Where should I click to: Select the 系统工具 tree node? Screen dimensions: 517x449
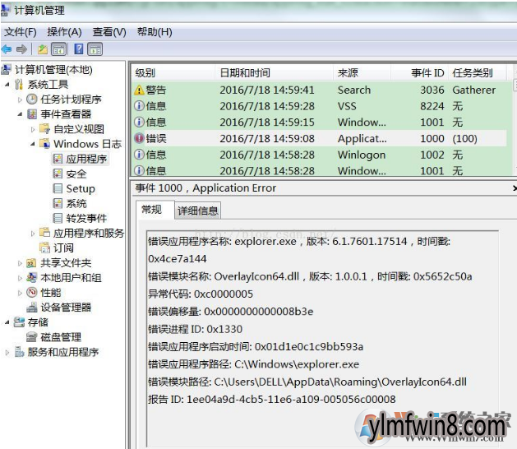point(48,85)
